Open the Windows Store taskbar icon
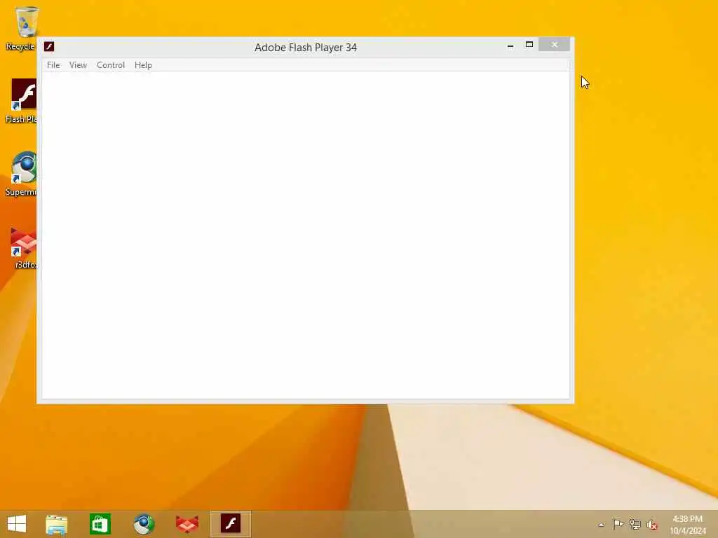718x538 pixels. click(x=100, y=524)
